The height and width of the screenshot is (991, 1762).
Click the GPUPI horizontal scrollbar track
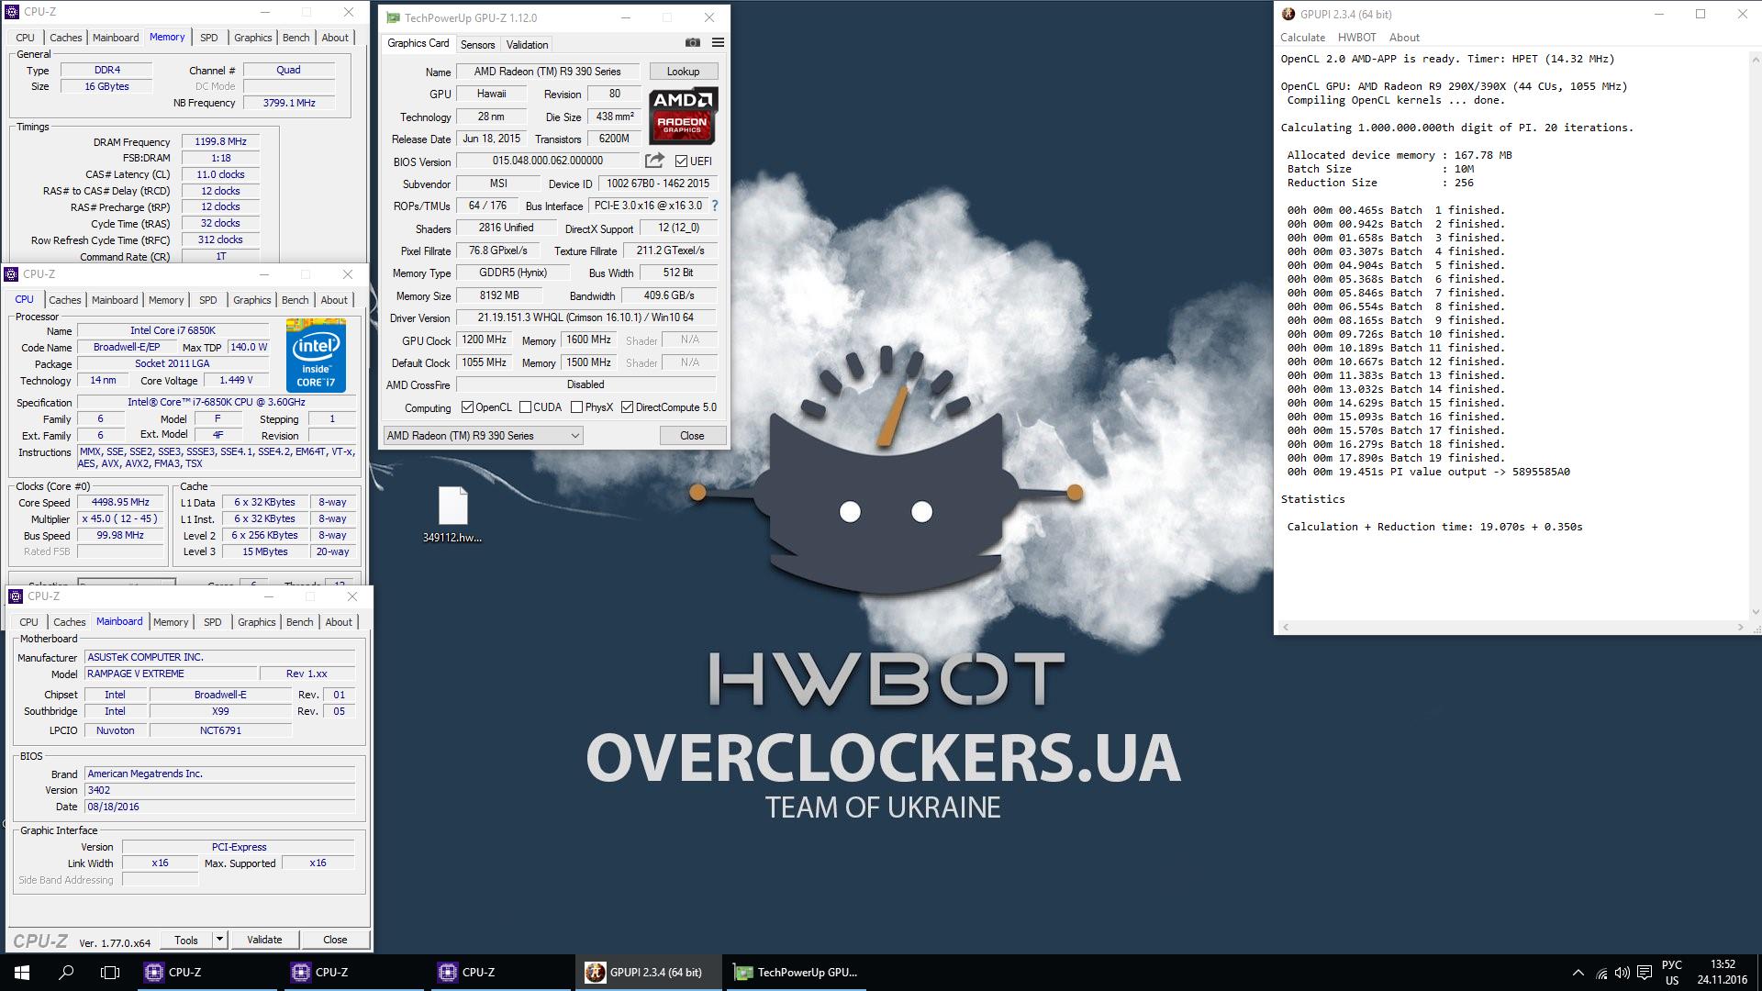click(1512, 628)
